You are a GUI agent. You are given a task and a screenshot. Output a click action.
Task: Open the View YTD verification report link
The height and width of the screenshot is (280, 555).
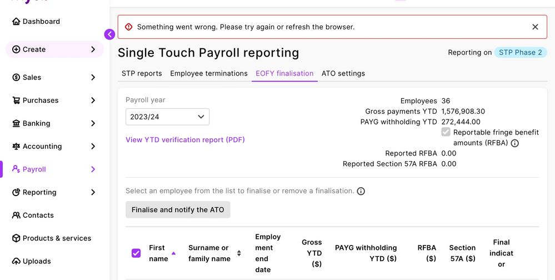(x=185, y=140)
